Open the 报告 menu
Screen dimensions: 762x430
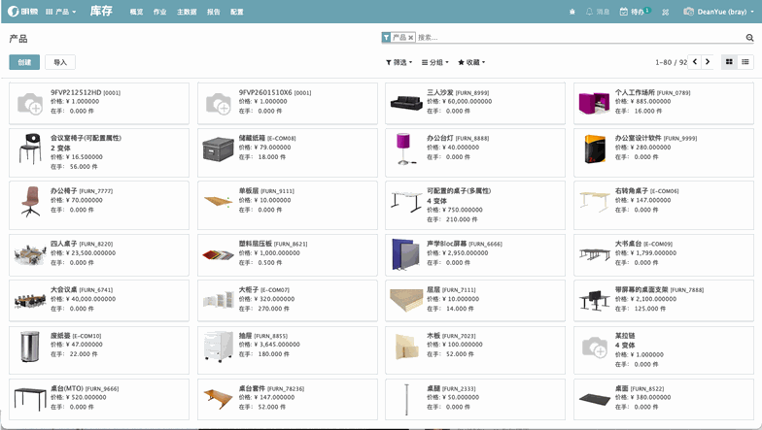click(214, 12)
